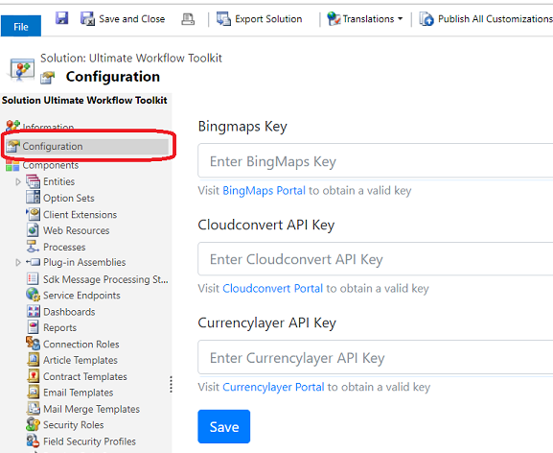Expand the Plug-in Assemblies tree node
The image size is (553, 453).
(18, 262)
